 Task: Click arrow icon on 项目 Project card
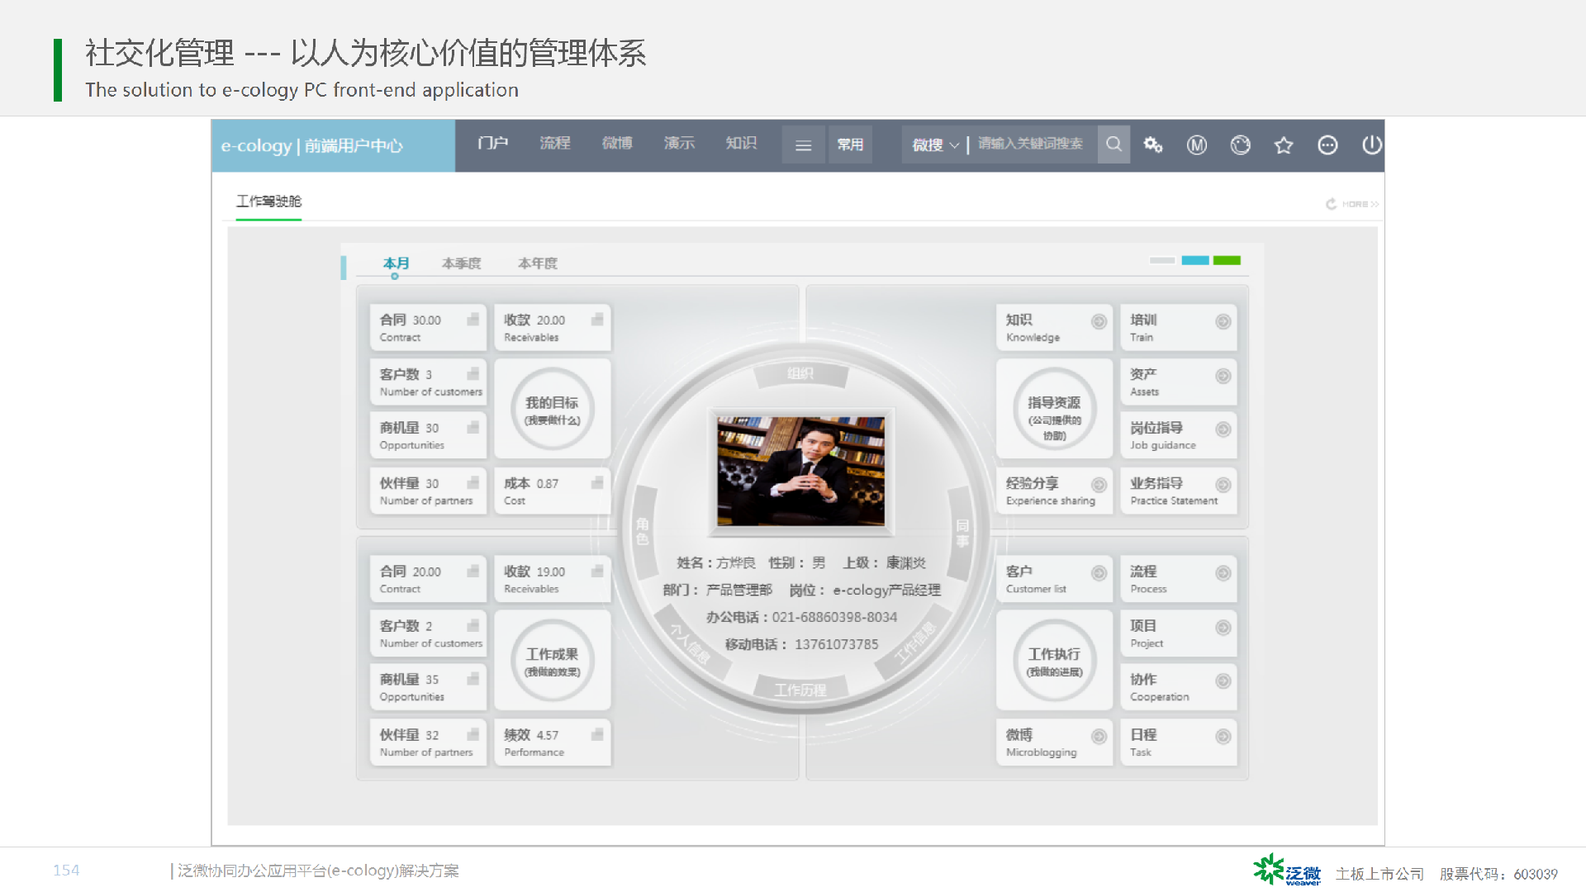1223,628
